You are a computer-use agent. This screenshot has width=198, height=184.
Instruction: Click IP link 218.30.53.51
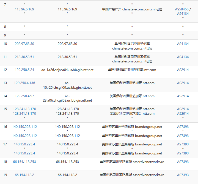tap(24, 57)
